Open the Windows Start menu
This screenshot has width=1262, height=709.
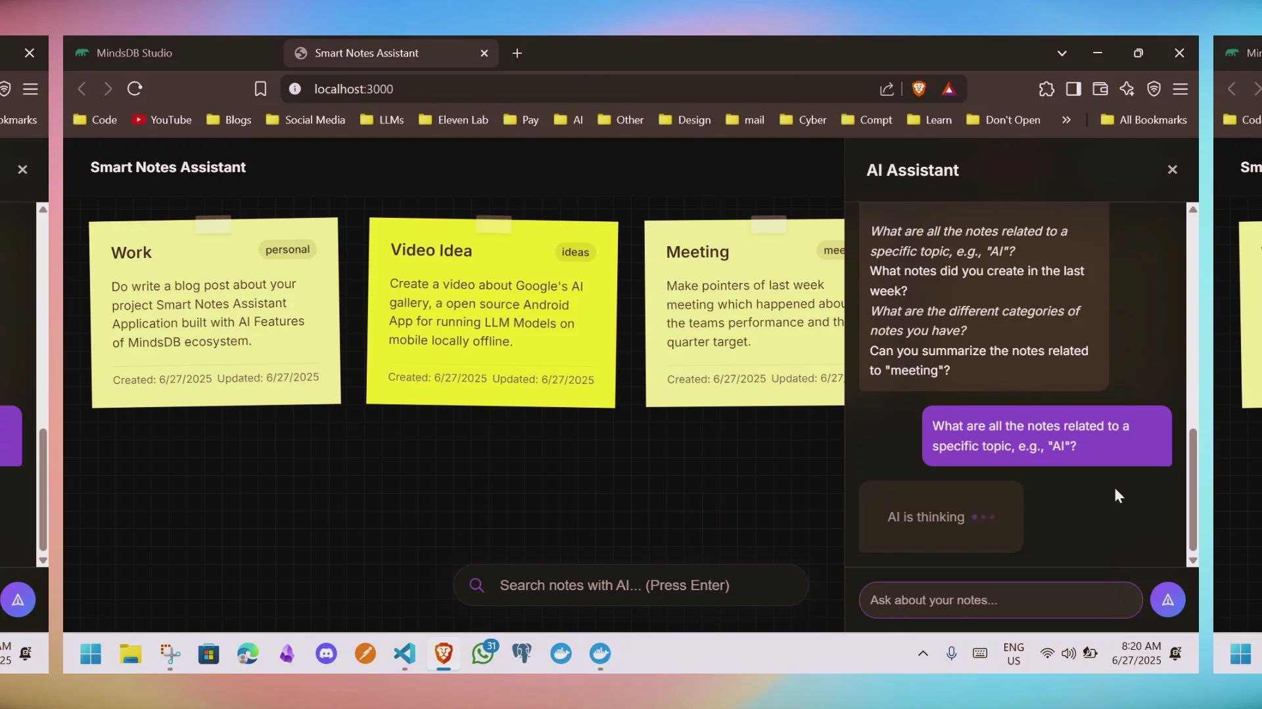coord(91,653)
